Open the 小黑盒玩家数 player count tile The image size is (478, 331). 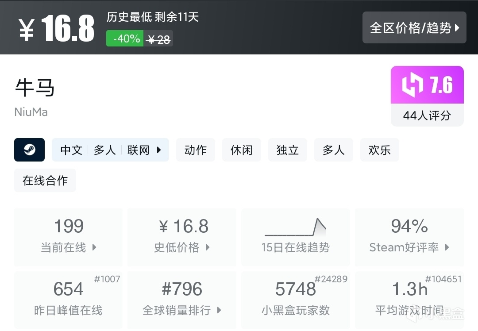295,300
